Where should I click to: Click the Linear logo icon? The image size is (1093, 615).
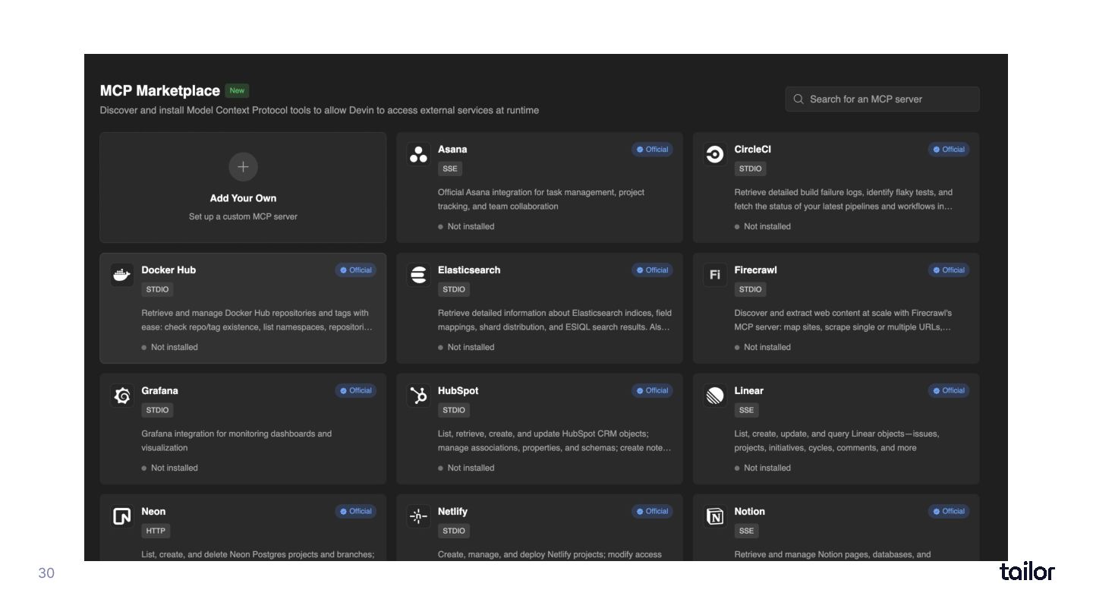tap(715, 396)
